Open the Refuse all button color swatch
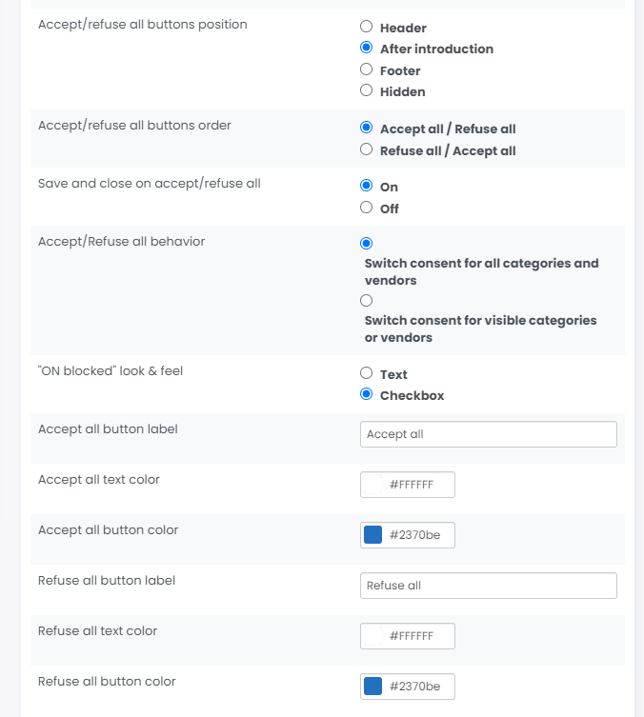644x717 pixels. (x=373, y=687)
